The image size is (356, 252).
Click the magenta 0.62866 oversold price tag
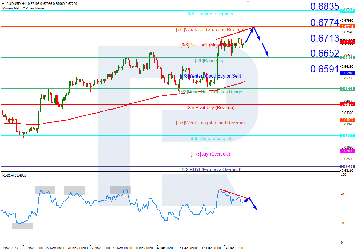click(347, 151)
